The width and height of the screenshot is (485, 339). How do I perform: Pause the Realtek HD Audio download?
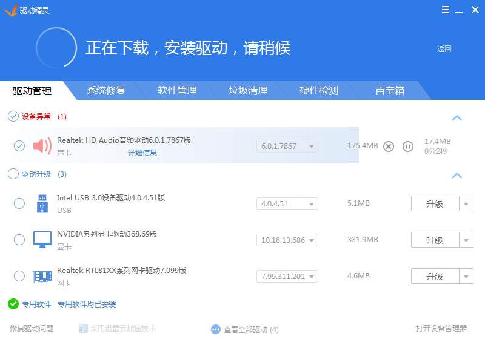[407, 146]
